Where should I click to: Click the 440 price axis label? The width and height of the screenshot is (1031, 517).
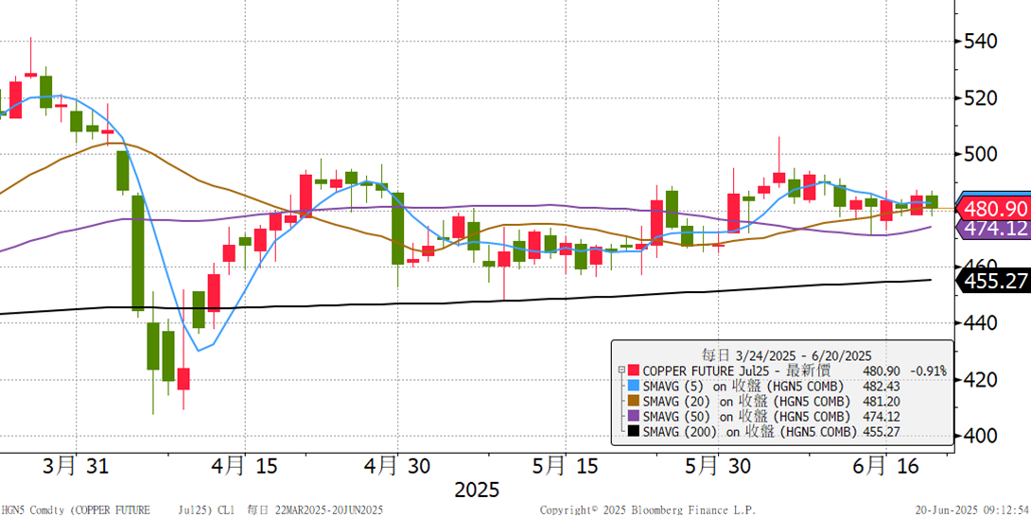pyautogui.click(x=980, y=323)
